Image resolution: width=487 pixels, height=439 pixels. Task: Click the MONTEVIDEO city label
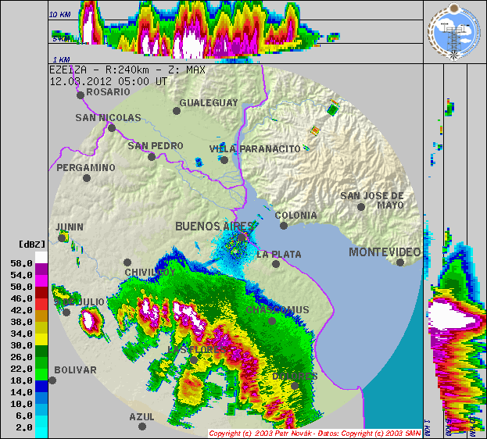(x=385, y=252)
